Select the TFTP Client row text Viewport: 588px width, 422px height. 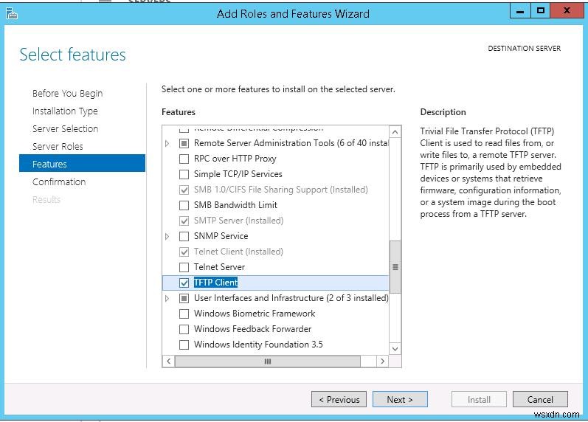coord(215,283)
